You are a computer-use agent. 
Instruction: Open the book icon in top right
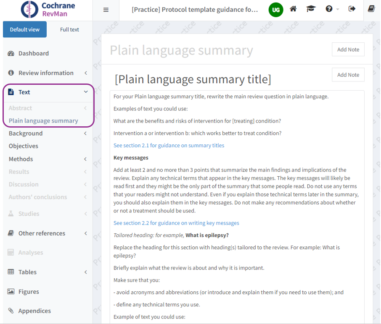coord(371,9)
